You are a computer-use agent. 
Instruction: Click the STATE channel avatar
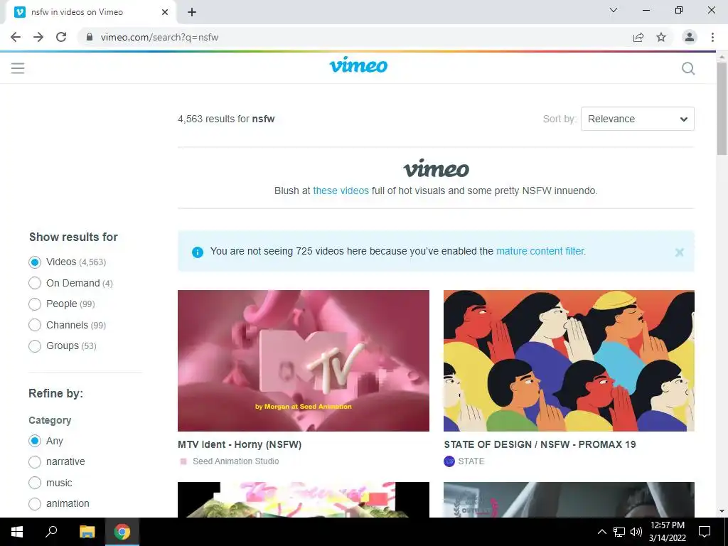(x=449, y=461)
